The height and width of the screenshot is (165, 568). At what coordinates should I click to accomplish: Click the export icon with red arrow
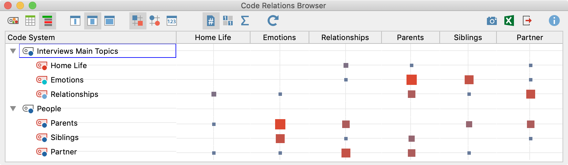tap(527, 21)
